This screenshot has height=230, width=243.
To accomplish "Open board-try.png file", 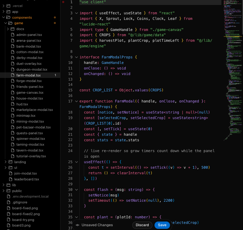I will click(23, 220).
